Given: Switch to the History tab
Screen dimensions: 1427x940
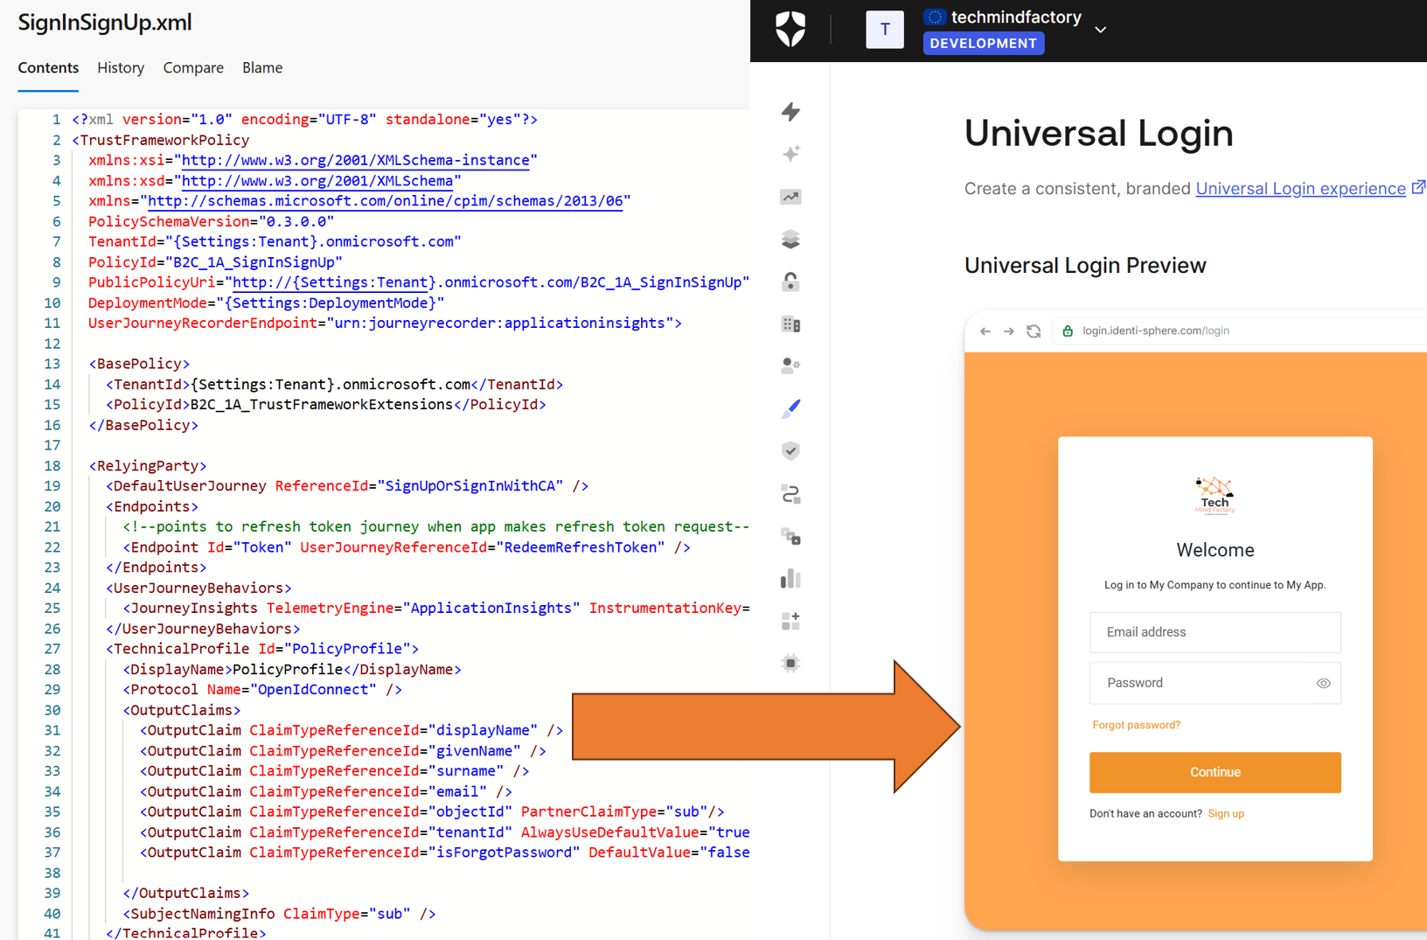Looking at the screenshot, I should (x=121, y=68).
